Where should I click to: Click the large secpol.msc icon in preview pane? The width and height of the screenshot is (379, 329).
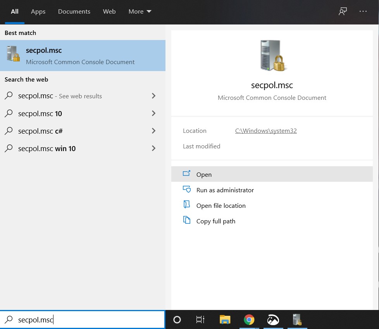pyautogui.click(x=272, y=56)
